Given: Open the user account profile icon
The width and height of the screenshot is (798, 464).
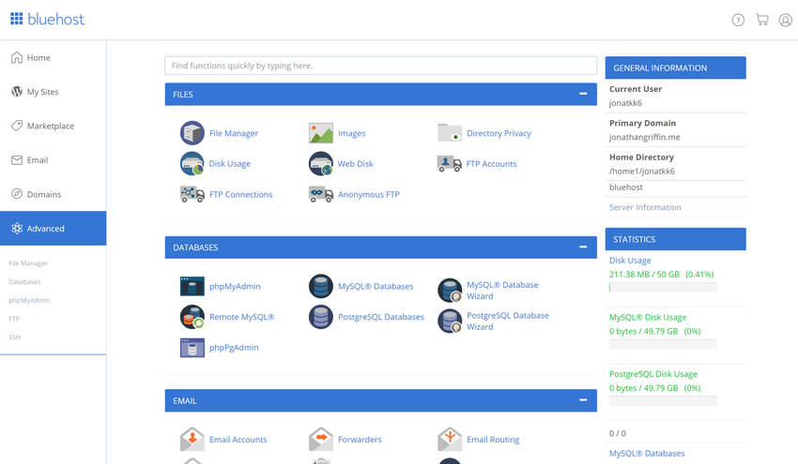Looking at the screenshot, I should 785,20.
